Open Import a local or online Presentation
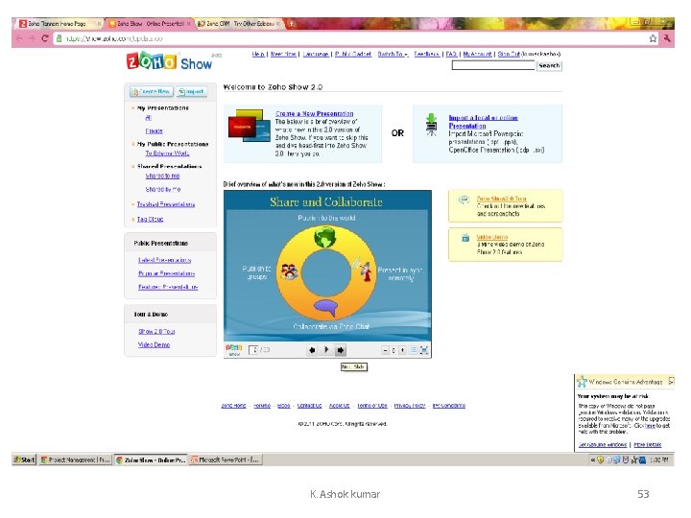This screenshot has height=518, width=691. (x=483, y=122)
